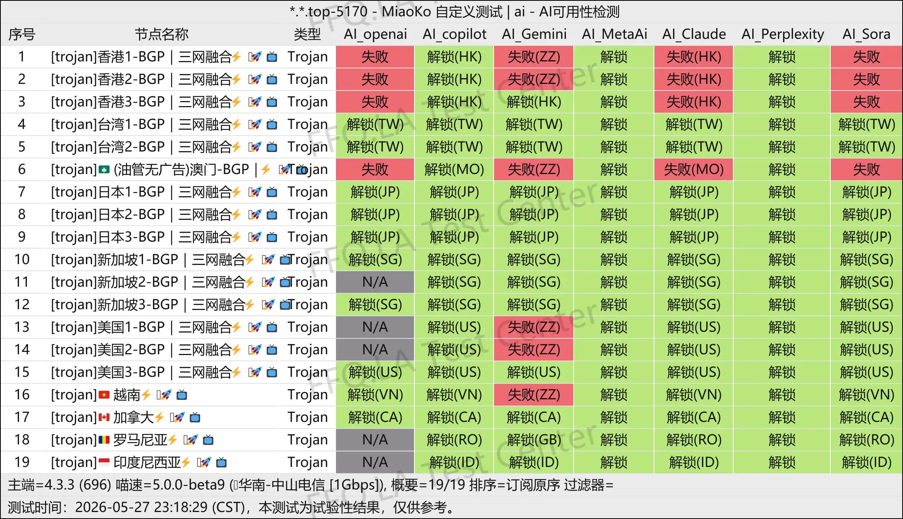
Task: Click the 解锁(SG) AI_Claude cell in row 12
Action: pyautogui.click(x=694, y=305)
